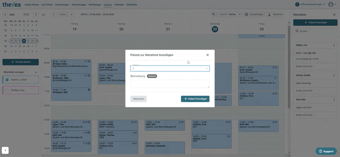Open the Patienten section

coord(119,5)
